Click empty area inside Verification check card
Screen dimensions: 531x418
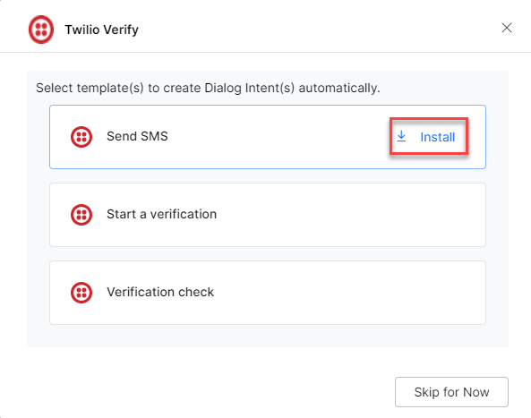point(338,293)
